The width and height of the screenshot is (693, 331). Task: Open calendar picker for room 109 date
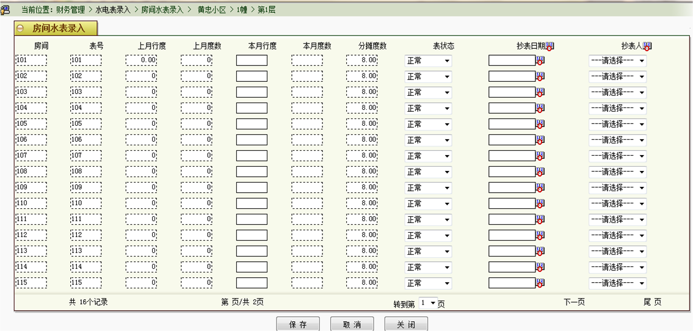coord(540,187)
